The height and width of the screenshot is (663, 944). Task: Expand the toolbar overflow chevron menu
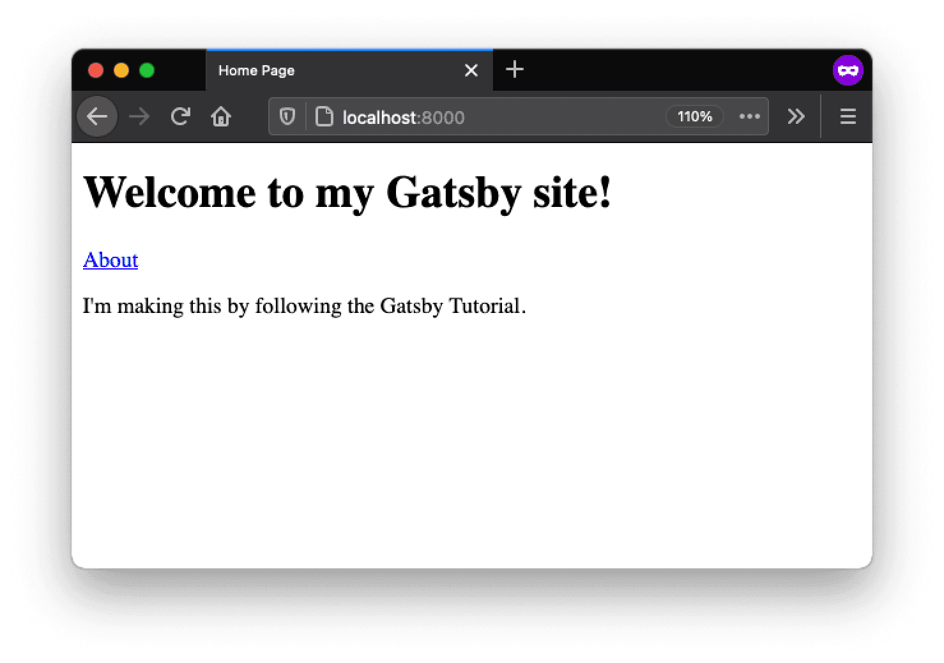tap(796, 117)
